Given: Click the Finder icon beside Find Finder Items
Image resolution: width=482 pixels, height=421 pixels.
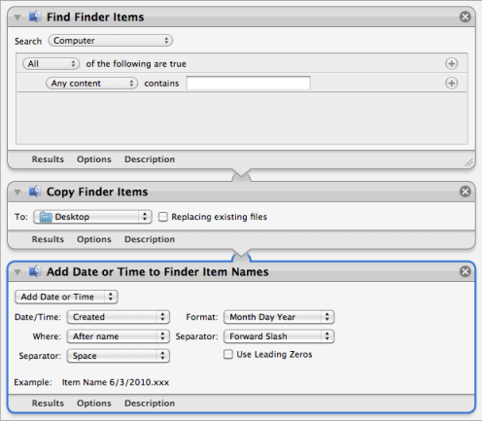Looking at the screenshot, I should 35,17.
